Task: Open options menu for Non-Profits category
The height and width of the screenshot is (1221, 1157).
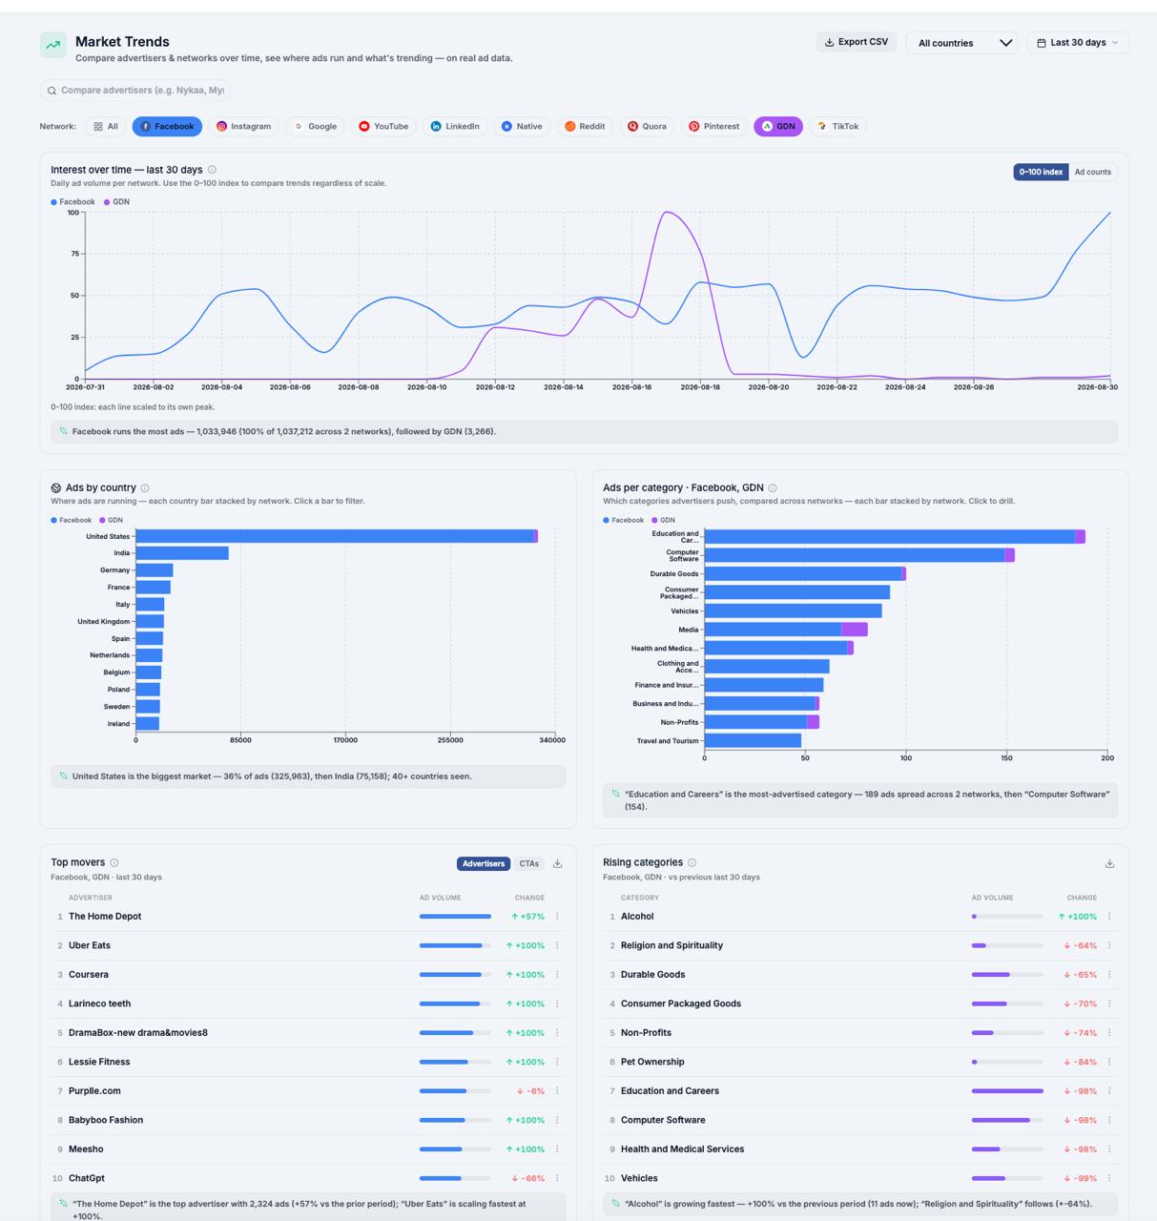Action: tap(1109, 1033)
